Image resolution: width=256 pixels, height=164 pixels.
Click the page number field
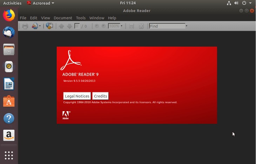point(77,26)
